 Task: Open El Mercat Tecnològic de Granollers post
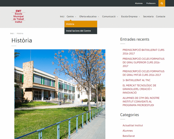coord(139,89)
